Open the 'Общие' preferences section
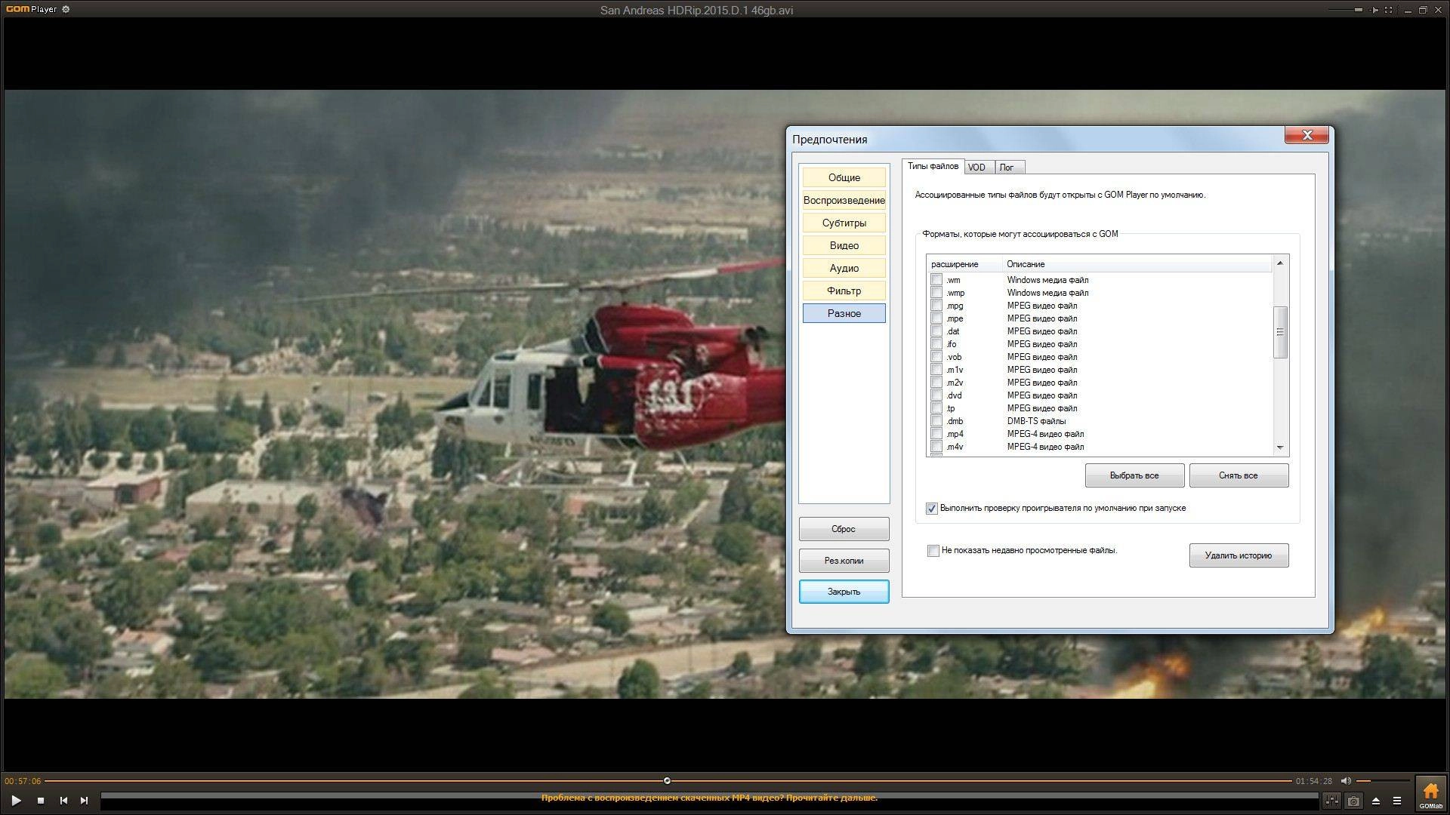 click(x=844, y=178)
